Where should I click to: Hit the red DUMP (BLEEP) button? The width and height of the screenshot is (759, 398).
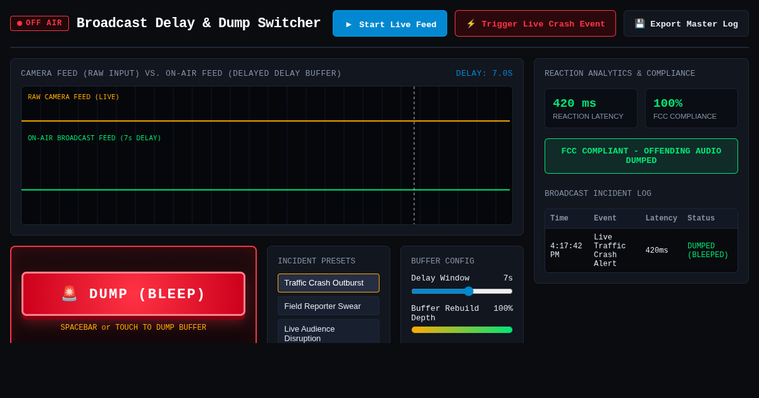pyautogui.click(x=133, y=294)
